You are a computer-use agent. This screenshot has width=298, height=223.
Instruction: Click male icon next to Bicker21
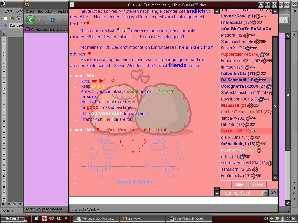point(249,48)
